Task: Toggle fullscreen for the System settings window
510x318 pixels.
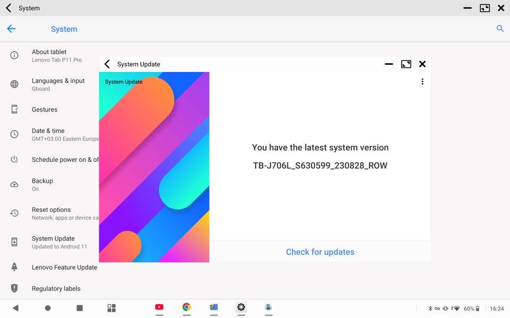Action: coord(484,8)
